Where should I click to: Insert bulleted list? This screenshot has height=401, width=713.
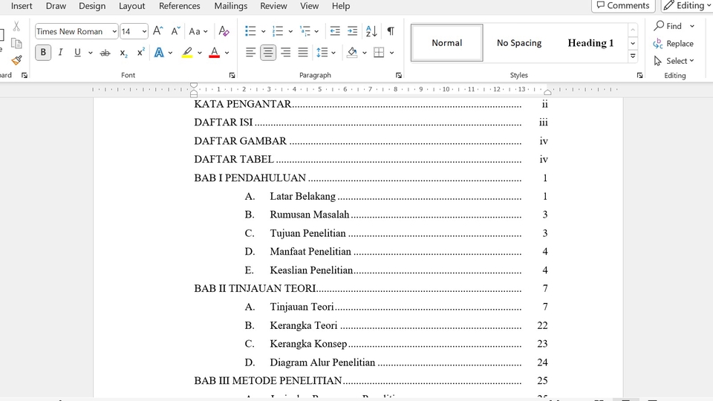250,31
